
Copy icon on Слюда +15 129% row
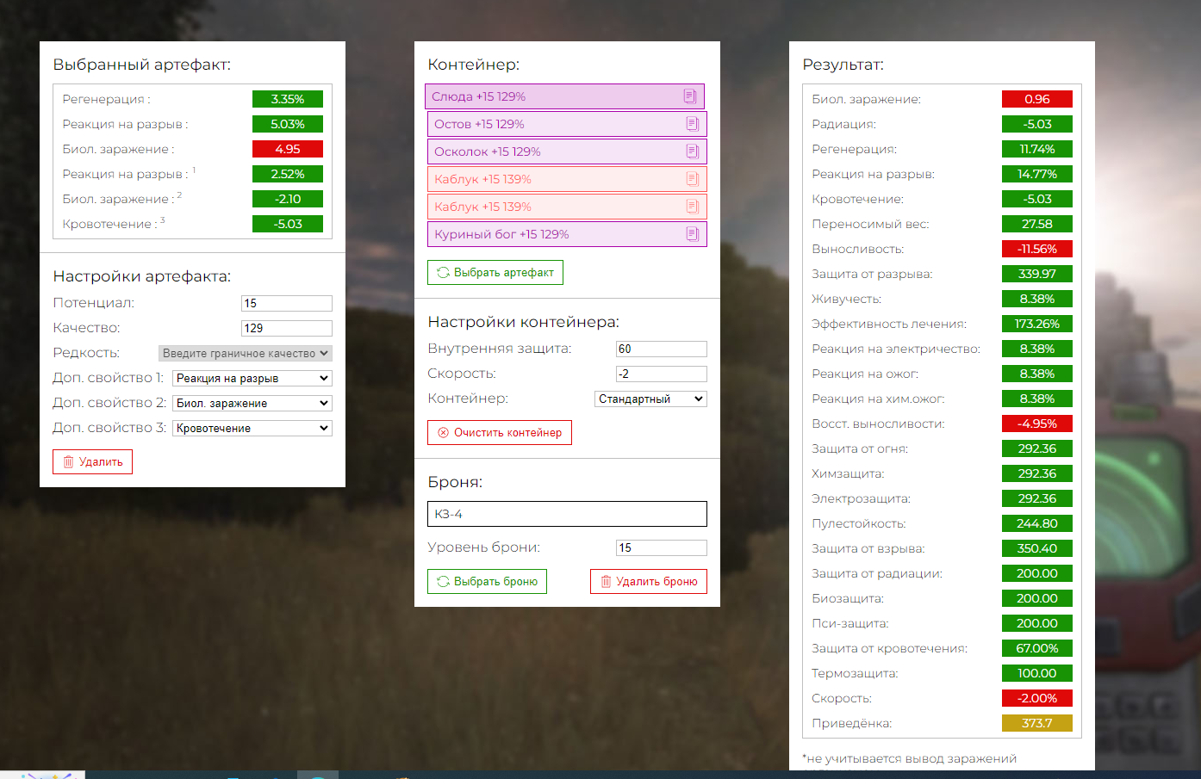pyautogui.click(x=689, y=96)
